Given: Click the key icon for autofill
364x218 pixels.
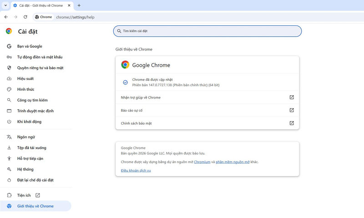Looking at the screenshot, I should point(9,57).
